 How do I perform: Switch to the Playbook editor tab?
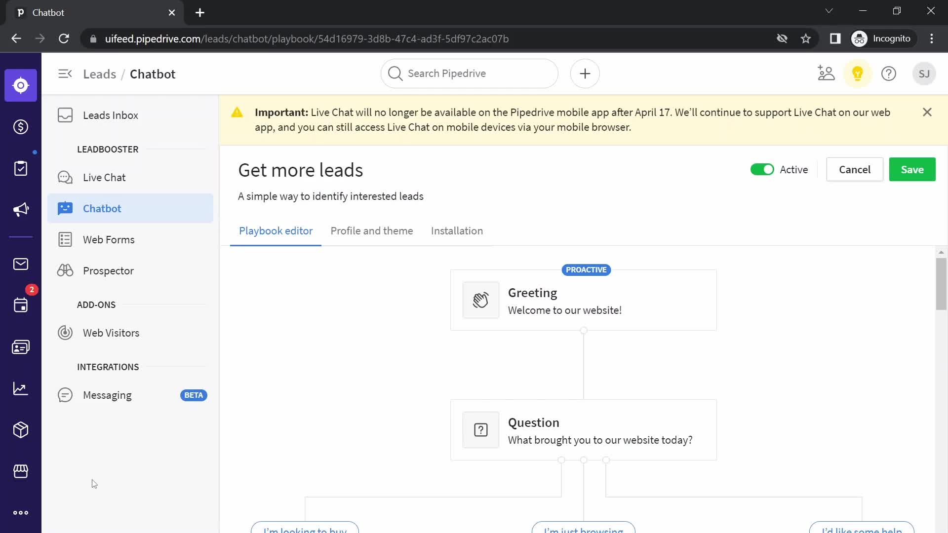coord(276,231)
